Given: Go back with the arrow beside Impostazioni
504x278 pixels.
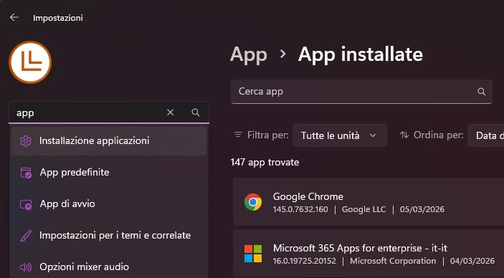Looking at the screenshot, I should pyautogui.click(x=14, y=17).
